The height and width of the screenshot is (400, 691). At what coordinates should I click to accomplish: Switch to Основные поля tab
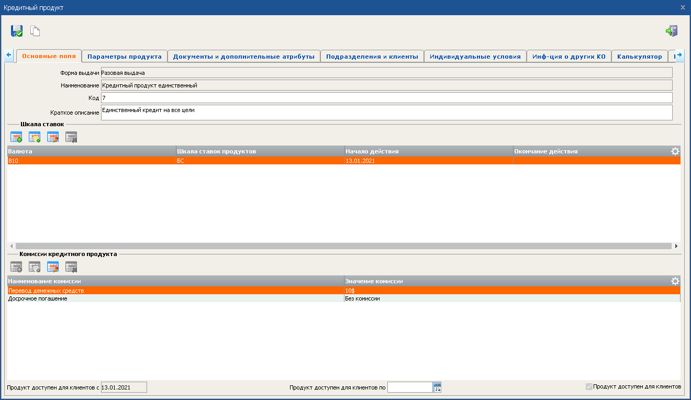[x=49, y=56]
